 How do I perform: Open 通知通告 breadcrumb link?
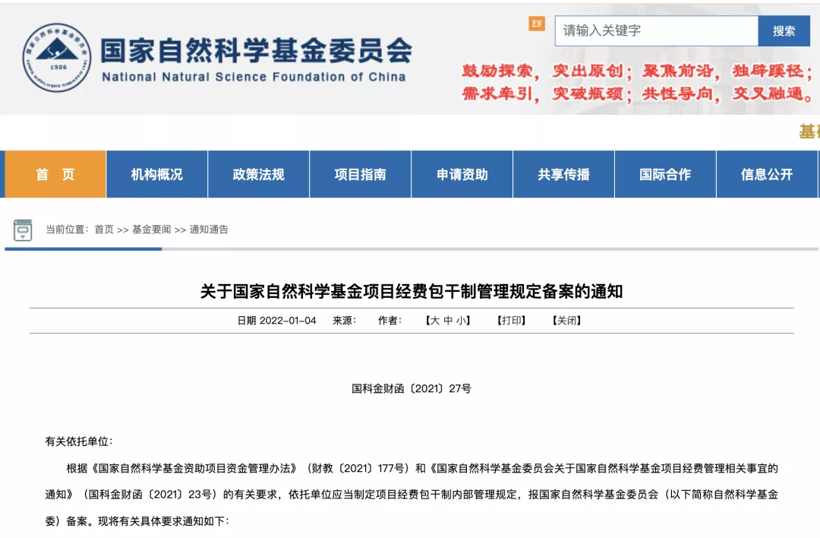pos(209,229)
